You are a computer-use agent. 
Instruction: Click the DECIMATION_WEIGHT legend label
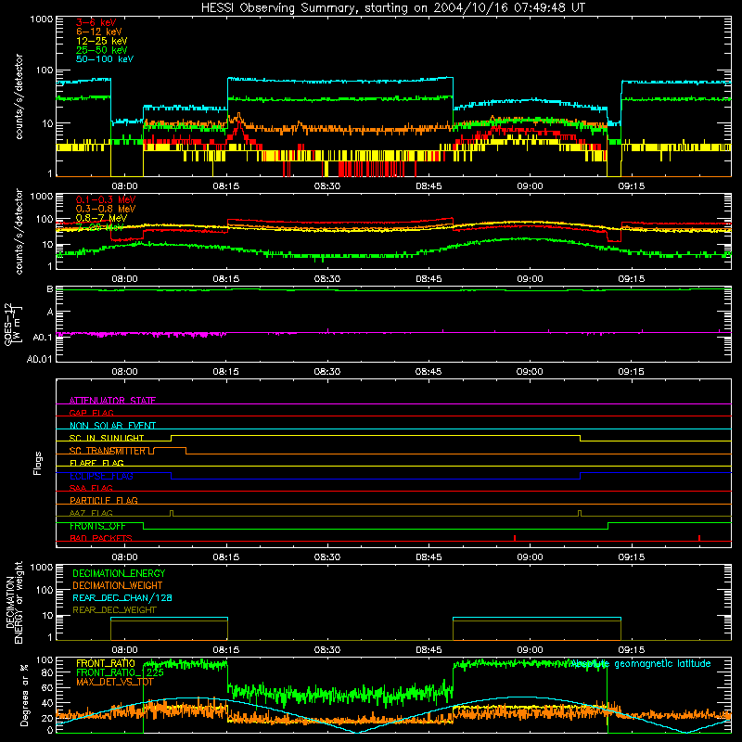pyautogui.click(x=118, y=585)
